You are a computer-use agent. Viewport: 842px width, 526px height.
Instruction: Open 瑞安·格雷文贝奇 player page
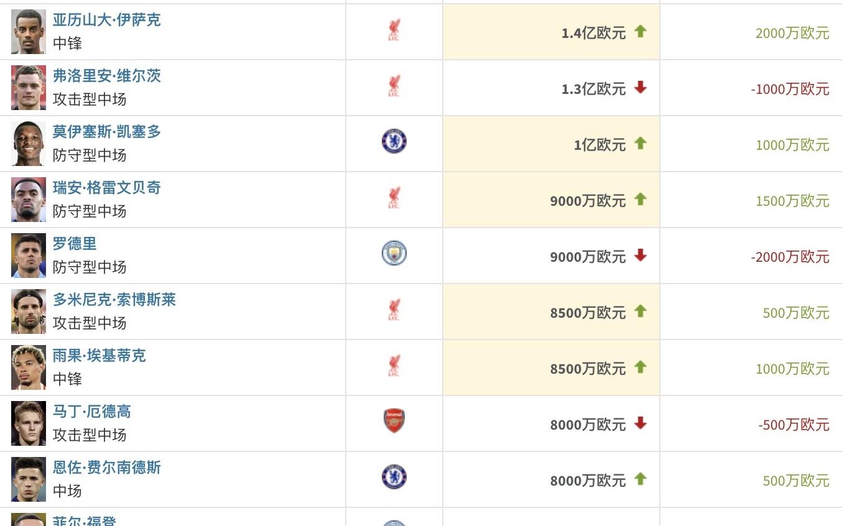(x=106, y=188)
